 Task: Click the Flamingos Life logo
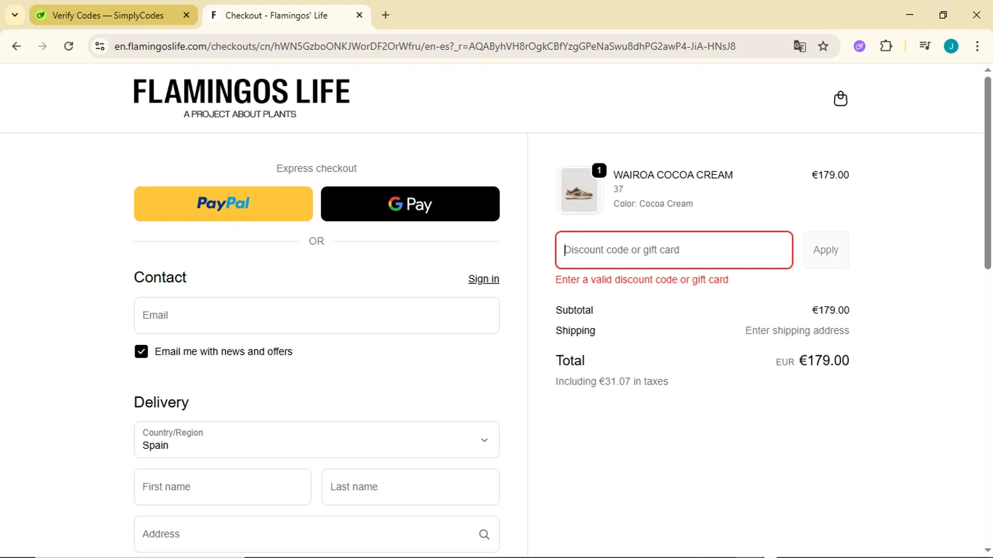pos(242,99)
